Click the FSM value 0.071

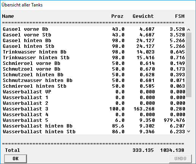coord(177,80)
